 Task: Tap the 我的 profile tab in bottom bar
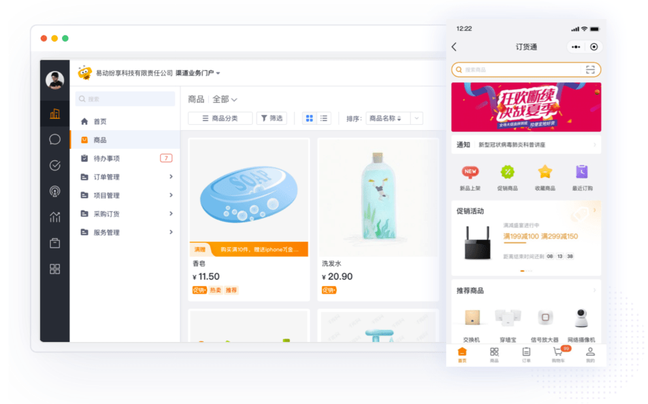coord(591,355)
